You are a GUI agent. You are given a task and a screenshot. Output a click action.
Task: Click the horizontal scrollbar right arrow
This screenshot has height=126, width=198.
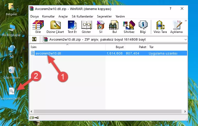pos(185,111)
